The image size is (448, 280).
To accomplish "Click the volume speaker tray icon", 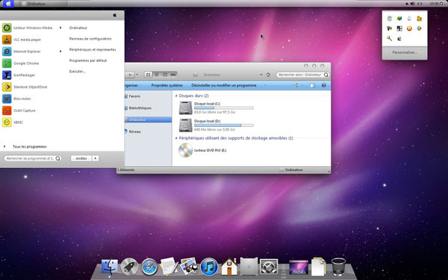I will 413,4.
